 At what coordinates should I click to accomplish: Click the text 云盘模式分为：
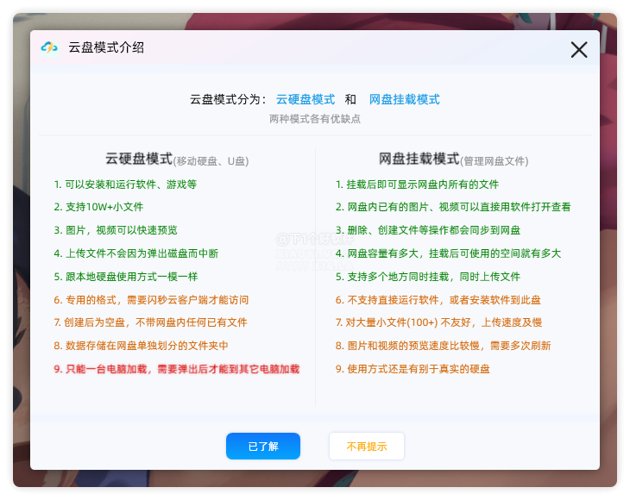(228, 99)
